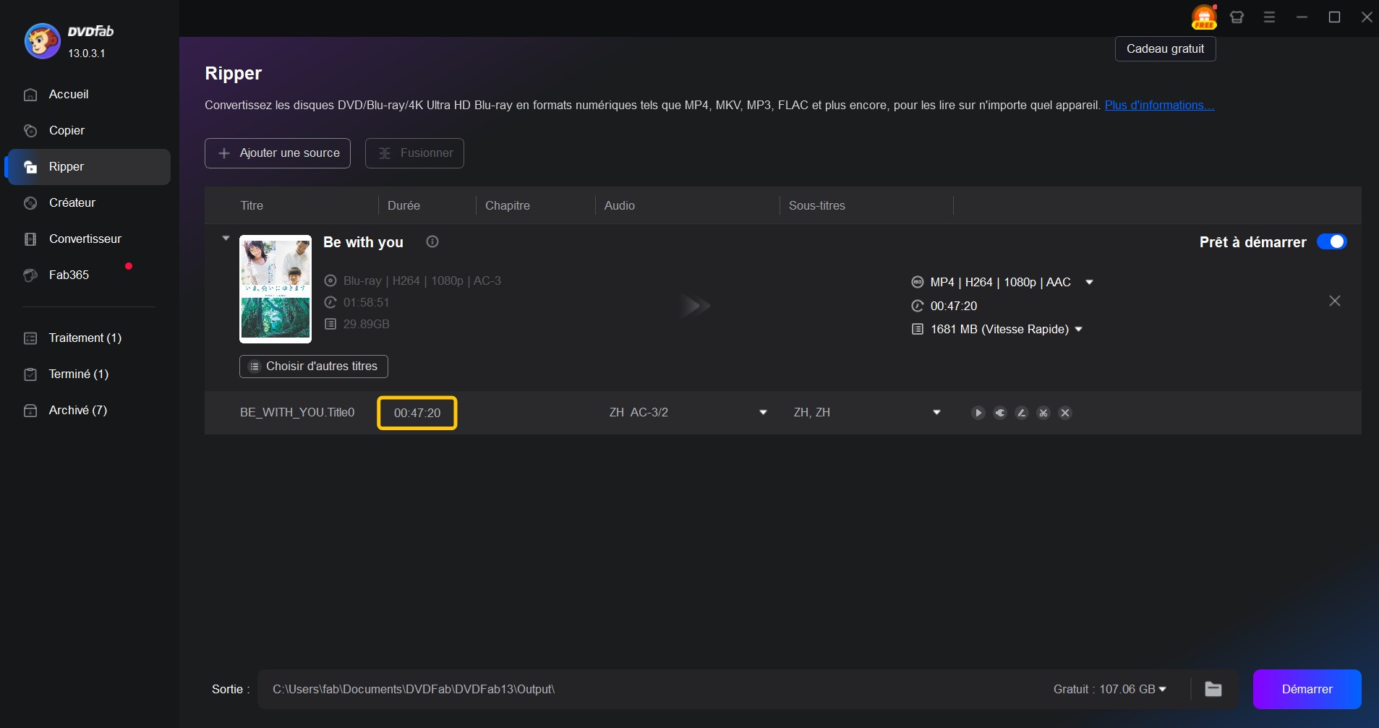Browse output folder with folder icon
Viewport: 1379px width, 728px height.
pyautogui.click(x=1213, y=689)
